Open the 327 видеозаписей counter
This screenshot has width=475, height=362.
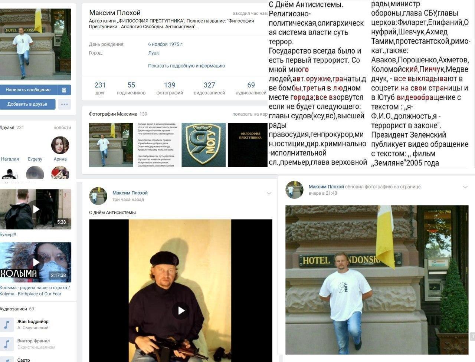pos(209,88)
